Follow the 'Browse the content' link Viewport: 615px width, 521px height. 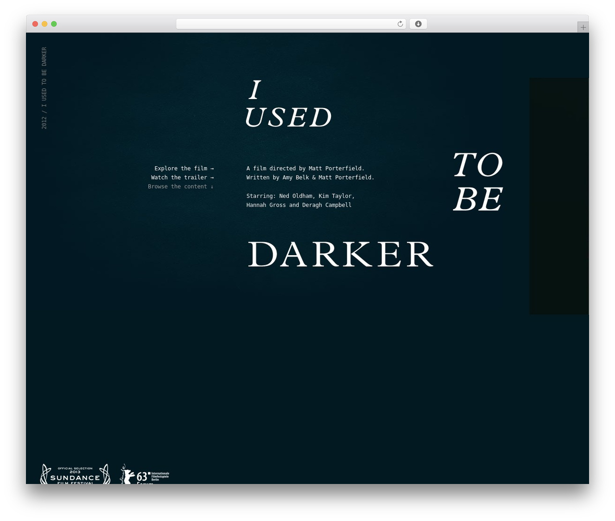181,186
